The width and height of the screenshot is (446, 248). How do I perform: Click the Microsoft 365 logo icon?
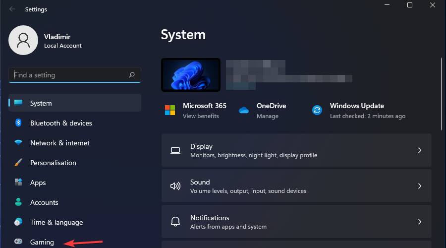point(170,110)
